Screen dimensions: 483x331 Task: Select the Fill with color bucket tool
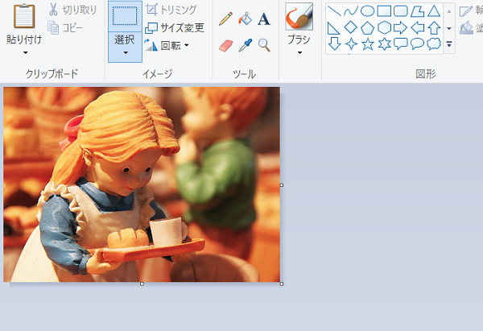(245, 19)
